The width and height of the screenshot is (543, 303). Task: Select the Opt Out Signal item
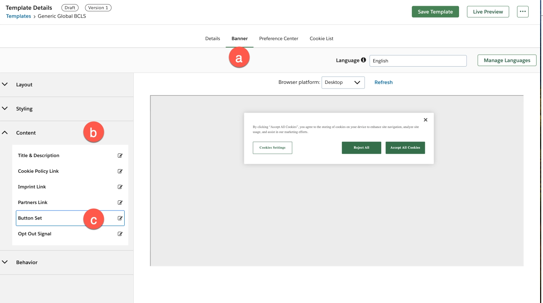click(35, 234)
